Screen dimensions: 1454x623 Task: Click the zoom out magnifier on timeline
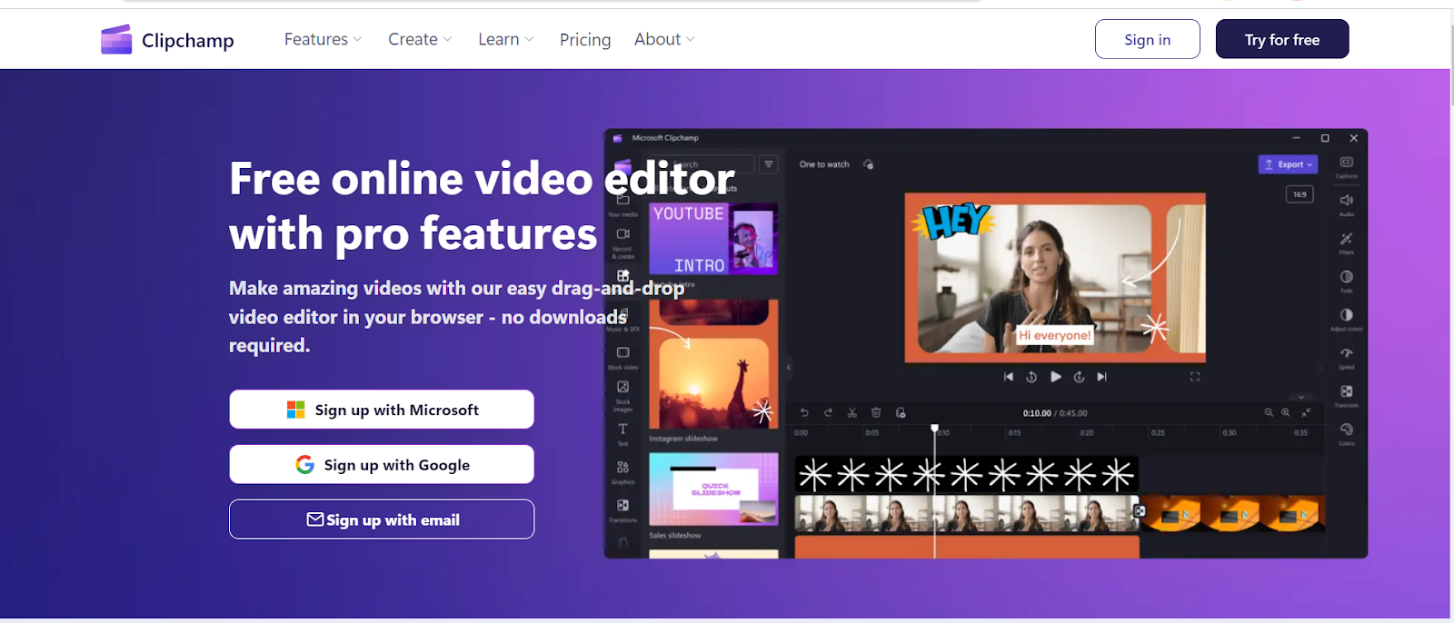click(x=1269, y=412)
